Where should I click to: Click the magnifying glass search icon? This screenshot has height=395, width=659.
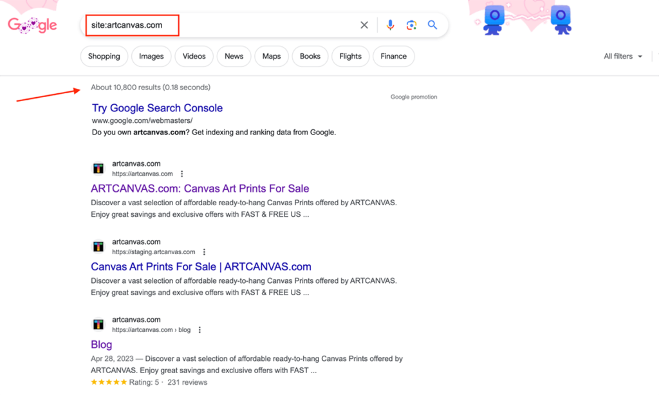(432, 24)
